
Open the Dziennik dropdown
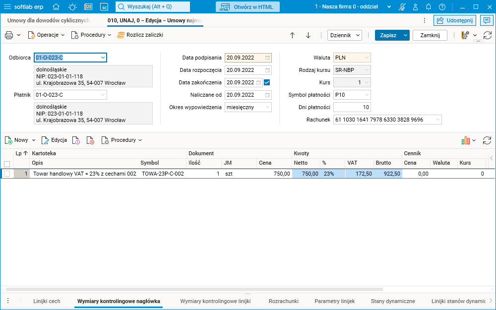[x=345, y=35]
